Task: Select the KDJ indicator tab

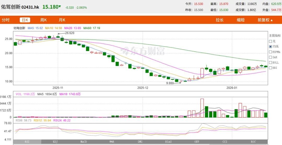Action: click(55, 142)
